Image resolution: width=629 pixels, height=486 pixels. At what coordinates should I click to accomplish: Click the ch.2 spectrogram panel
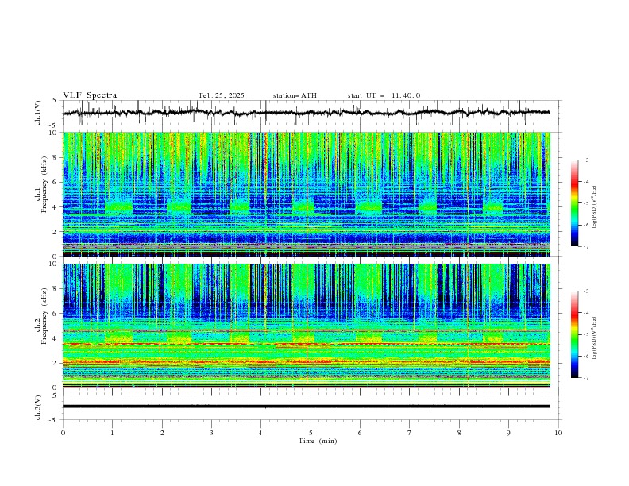[x=306, y=326]
